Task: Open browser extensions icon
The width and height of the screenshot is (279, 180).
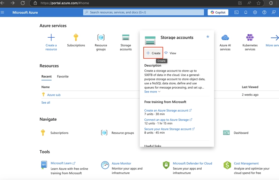Action: click(x=271, y=3)
